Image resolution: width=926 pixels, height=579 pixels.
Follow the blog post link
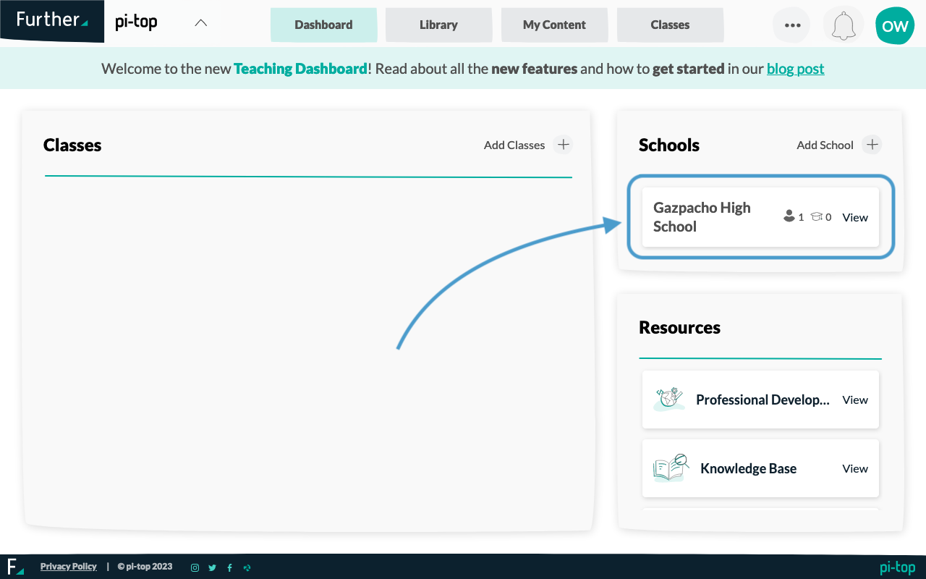point(795,69)
